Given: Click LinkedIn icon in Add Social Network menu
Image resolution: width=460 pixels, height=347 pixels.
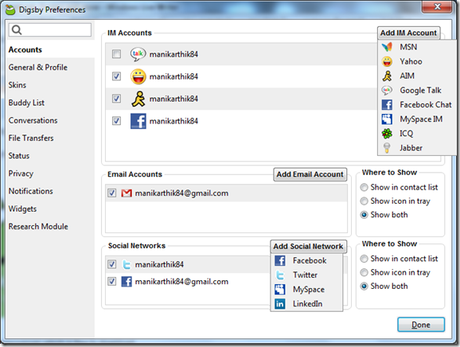Looking at the screenshot, I should 280,303.
